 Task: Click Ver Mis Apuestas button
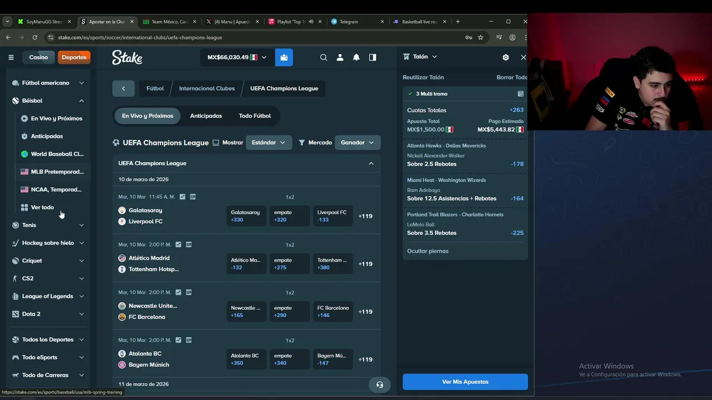coord(465,382)
